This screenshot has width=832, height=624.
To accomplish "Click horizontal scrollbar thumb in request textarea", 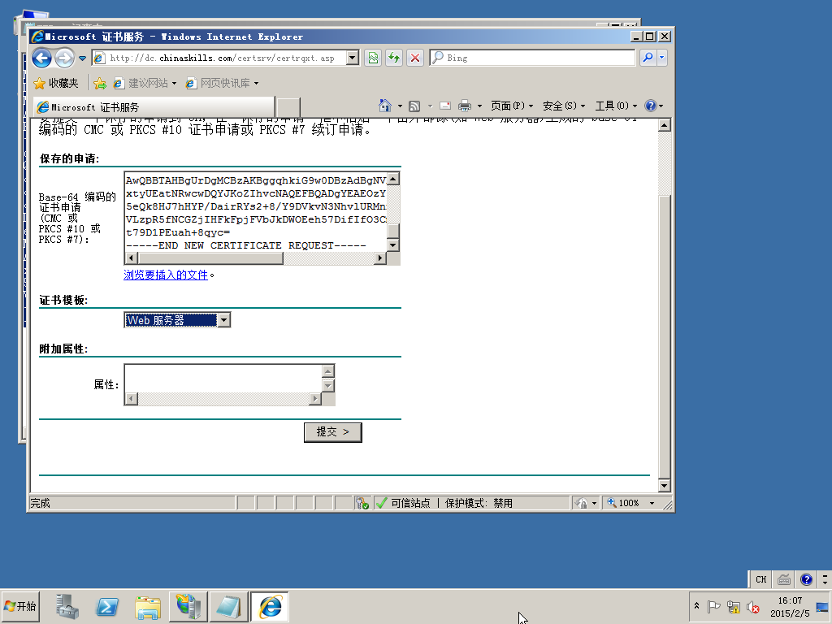I will 210,258.
